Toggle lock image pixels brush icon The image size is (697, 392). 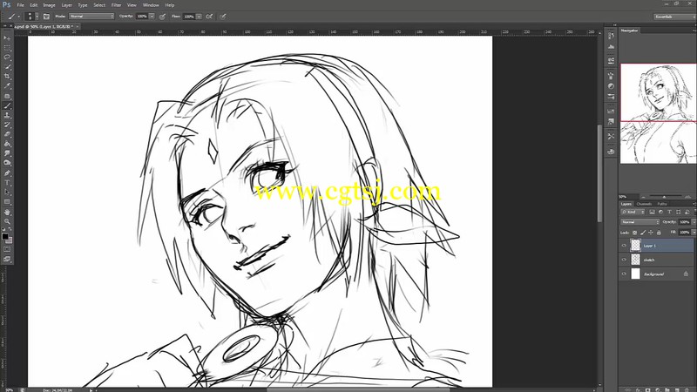coord(643,233)
